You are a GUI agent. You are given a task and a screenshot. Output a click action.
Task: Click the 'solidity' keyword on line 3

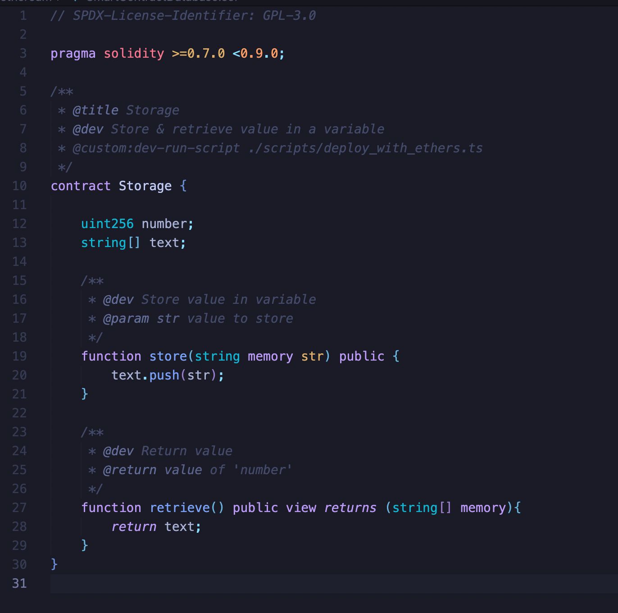pos(134,54)
